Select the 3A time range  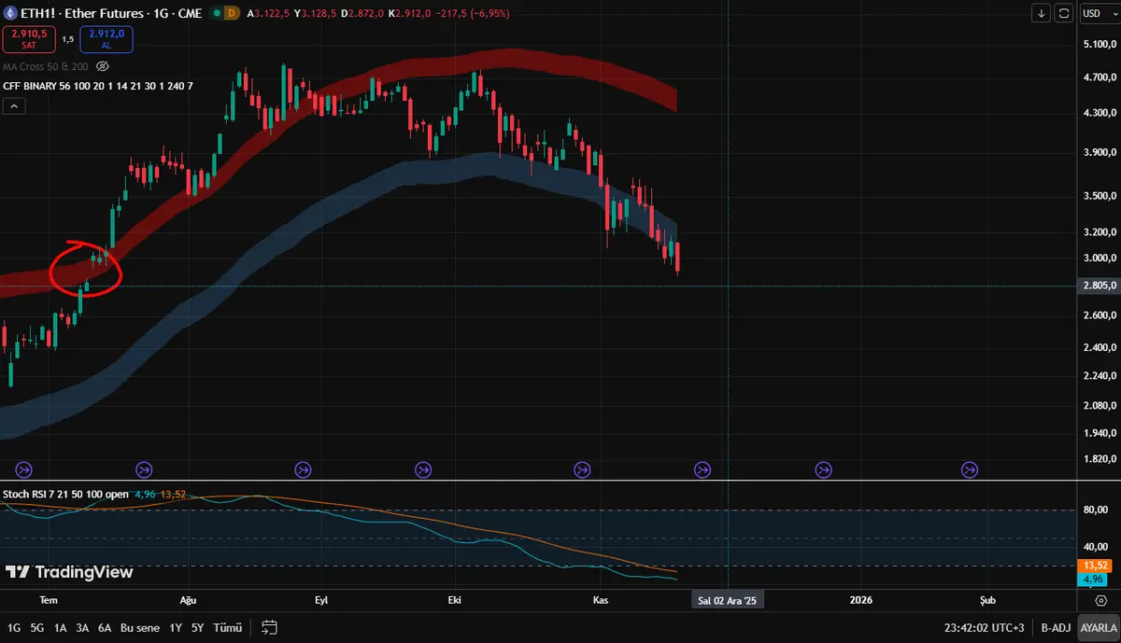coord(83,627)
